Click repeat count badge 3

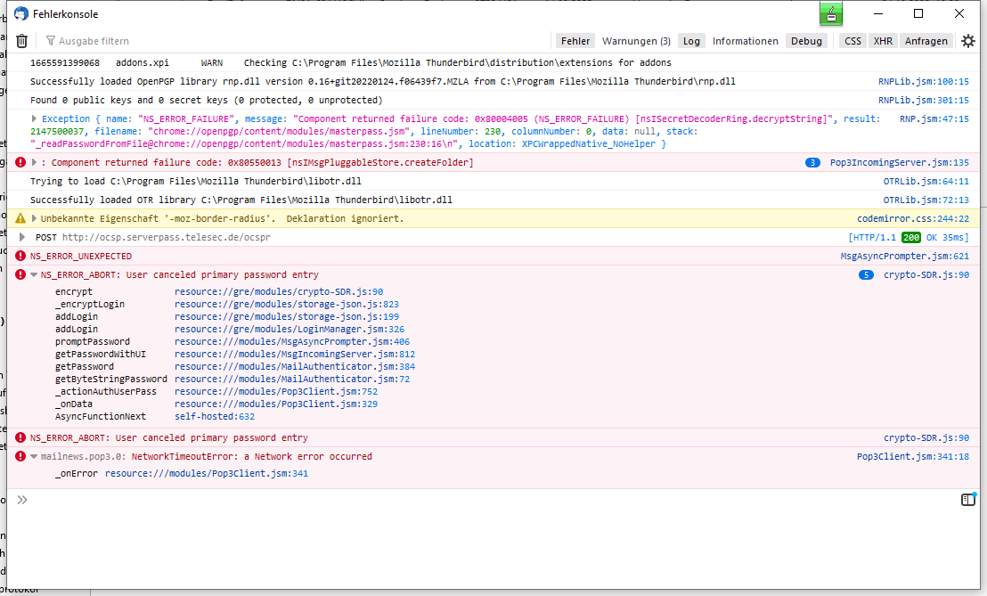[812, 163]
